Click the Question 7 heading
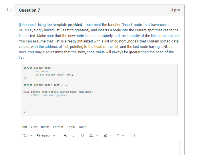 point(29,10)
